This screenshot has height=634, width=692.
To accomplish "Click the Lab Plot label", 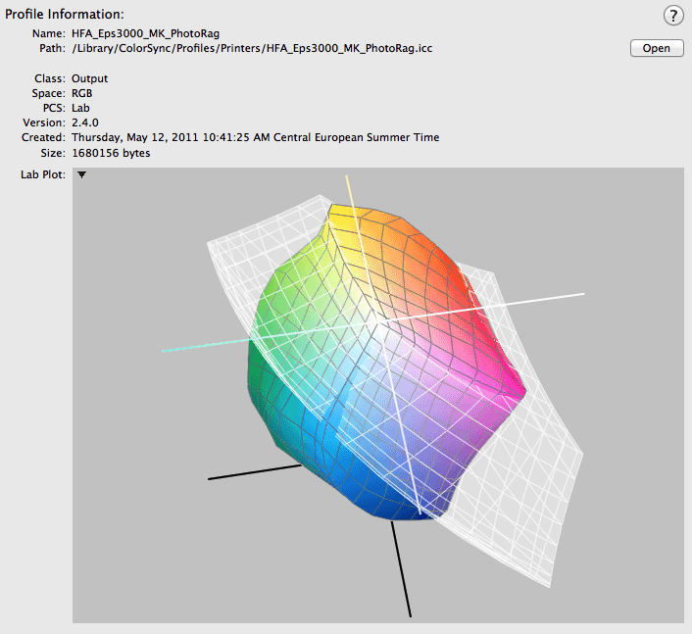I will pos(43,174).
